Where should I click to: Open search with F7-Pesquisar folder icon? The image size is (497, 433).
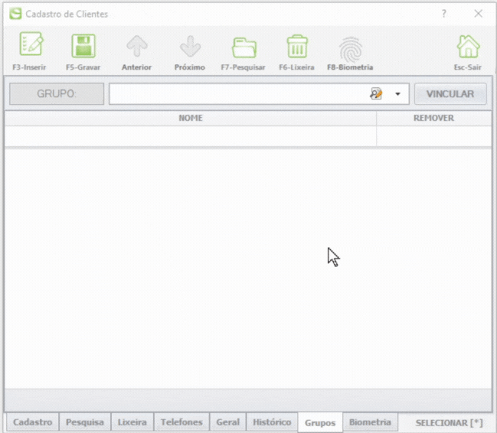pyautogui.click(x=244, y=47)
